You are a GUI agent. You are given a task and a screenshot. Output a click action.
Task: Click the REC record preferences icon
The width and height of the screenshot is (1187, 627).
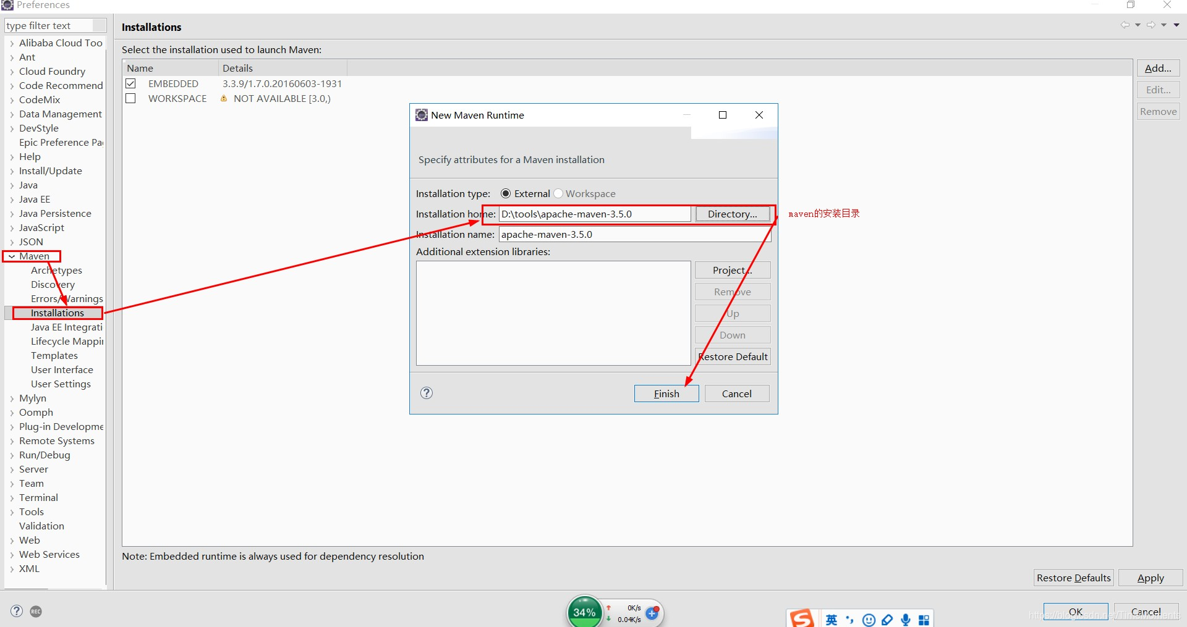pos(36,611)
